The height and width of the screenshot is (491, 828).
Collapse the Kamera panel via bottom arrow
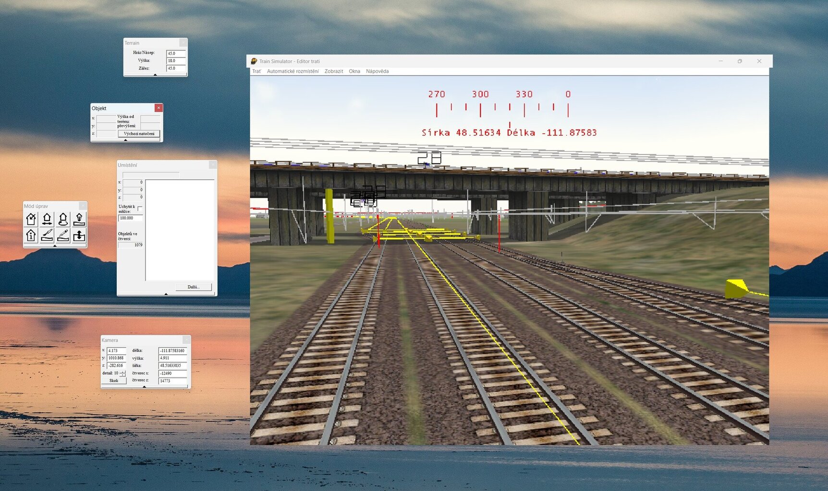click(x=145, y=386)
